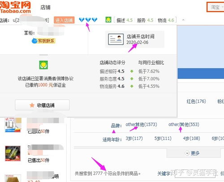Expand the 更多 filter options

click(x=194, y=153)
